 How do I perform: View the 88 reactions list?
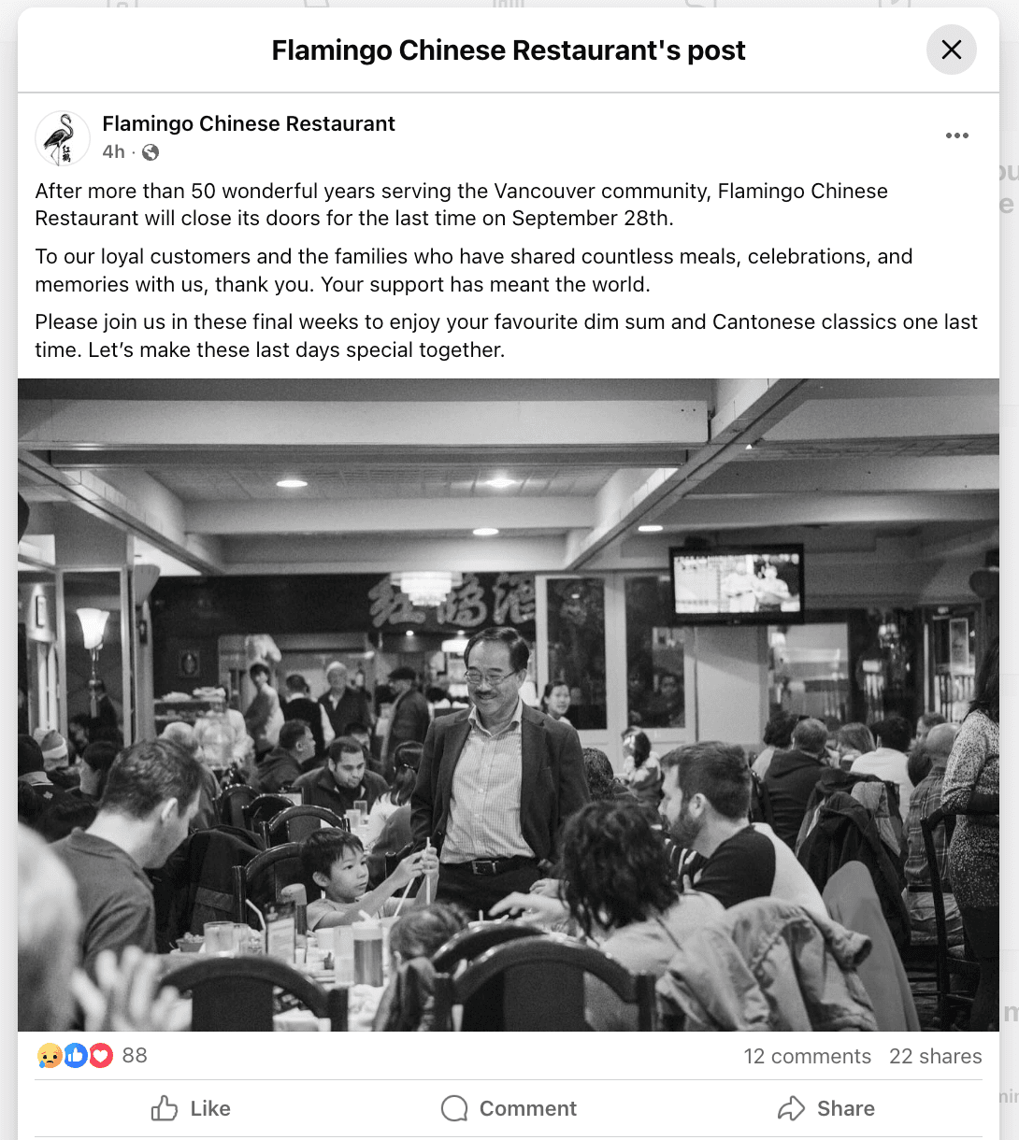tap(135, 1056)
